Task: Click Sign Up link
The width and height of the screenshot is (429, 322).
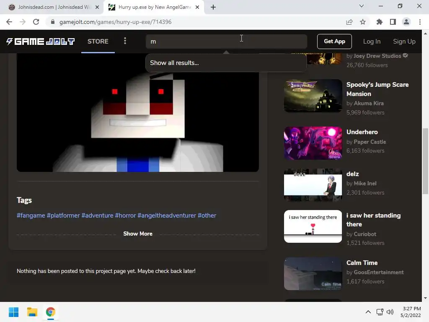Action: point(404,42)
